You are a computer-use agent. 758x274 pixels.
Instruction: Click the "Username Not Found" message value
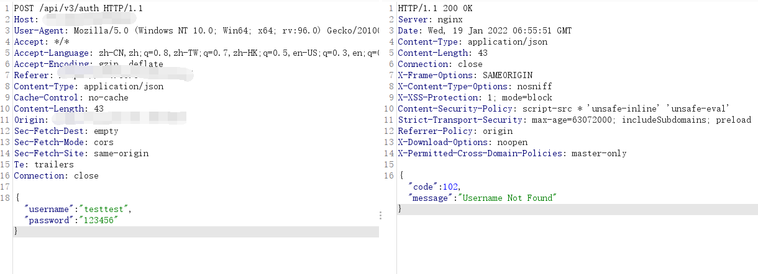(x=506, y=198)
